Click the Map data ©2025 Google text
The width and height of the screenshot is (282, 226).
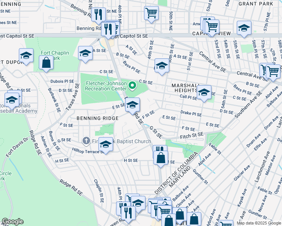point(259,223)
